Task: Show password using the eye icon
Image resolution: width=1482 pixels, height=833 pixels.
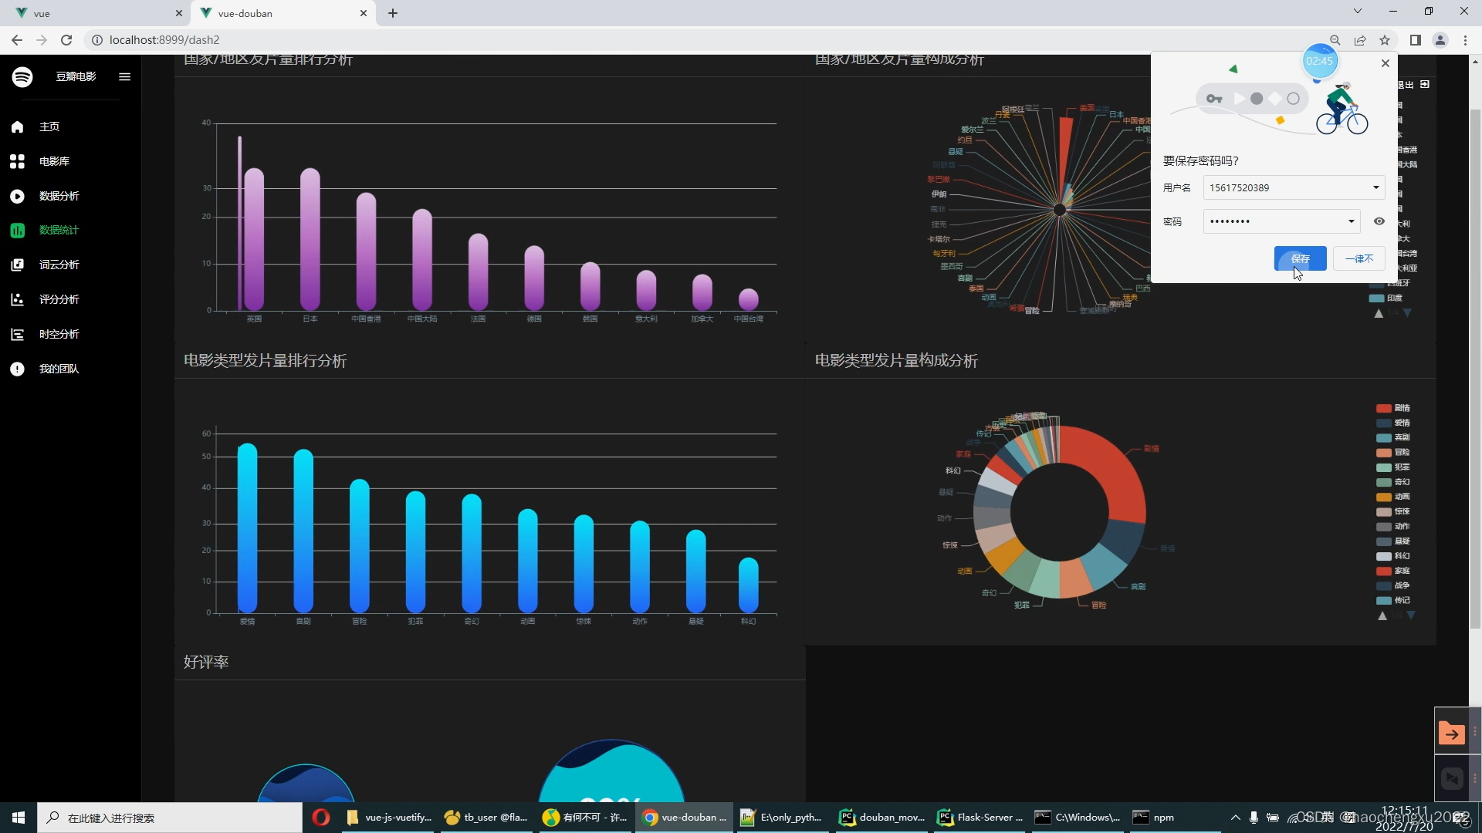Action: [1379, 221]
